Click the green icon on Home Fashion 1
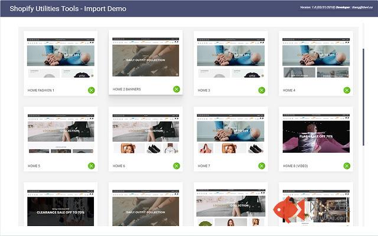 click(92, 90)
